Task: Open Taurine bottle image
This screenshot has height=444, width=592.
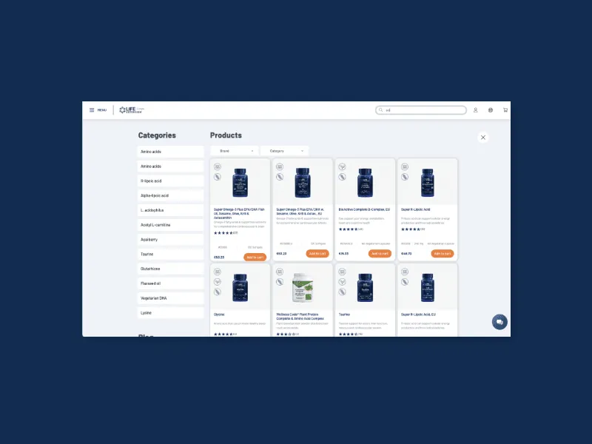Action: tap(365, 288)
